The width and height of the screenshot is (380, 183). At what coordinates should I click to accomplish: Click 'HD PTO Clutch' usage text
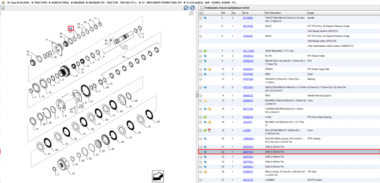tap(314, 180)
